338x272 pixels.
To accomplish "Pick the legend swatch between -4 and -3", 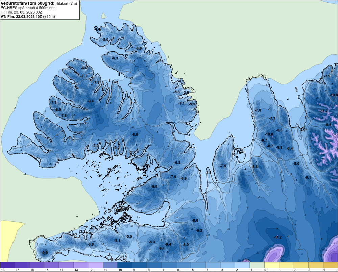I will tap(213, 265).
